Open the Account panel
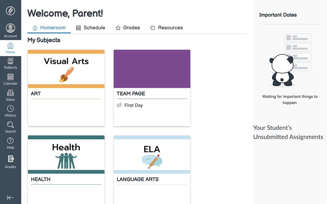Screen dimensions: 327x204 (10, 30)
